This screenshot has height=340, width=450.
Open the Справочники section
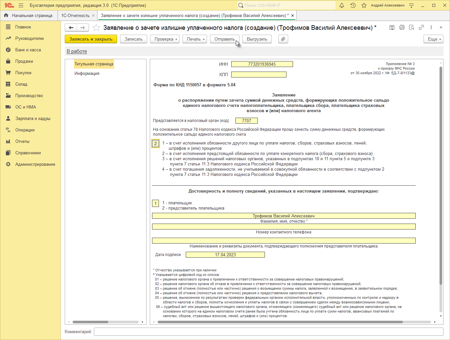pos(30,153)
